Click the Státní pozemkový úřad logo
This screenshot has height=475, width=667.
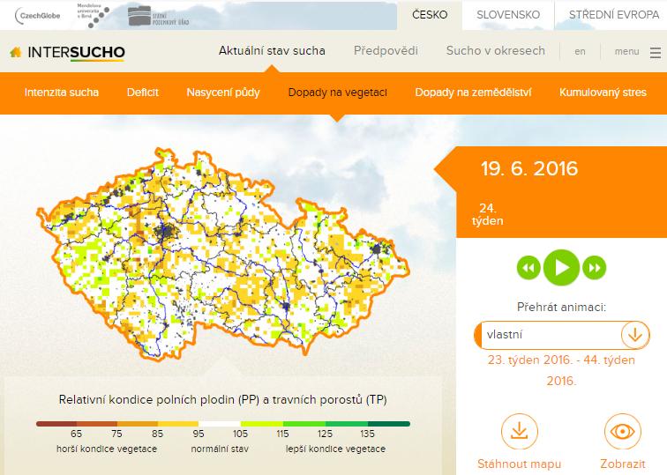pos(158,17)
